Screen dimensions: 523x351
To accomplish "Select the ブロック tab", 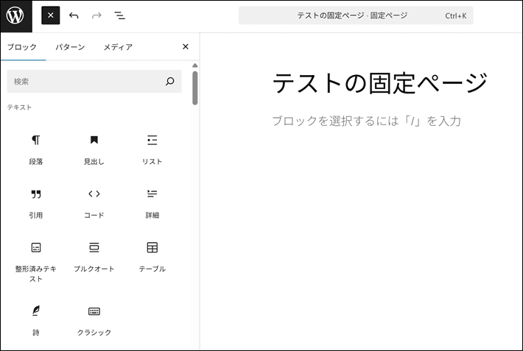I will pos(22,47).
